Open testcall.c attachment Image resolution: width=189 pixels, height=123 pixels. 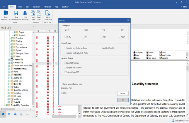164,58
